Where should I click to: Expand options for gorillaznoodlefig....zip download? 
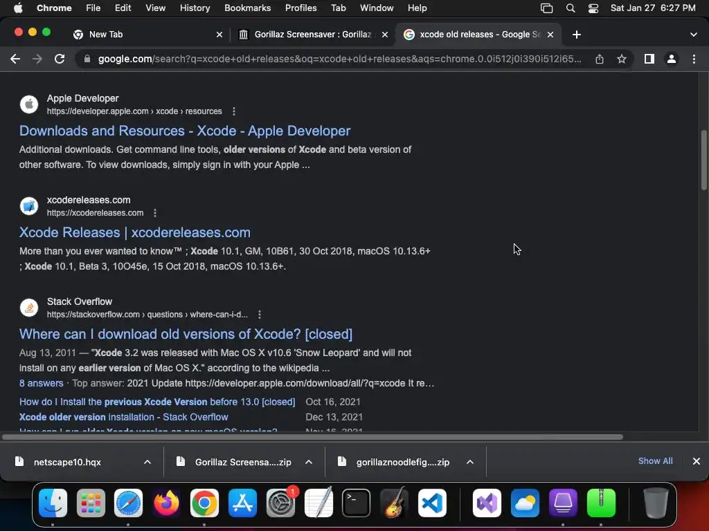point(470,462)
